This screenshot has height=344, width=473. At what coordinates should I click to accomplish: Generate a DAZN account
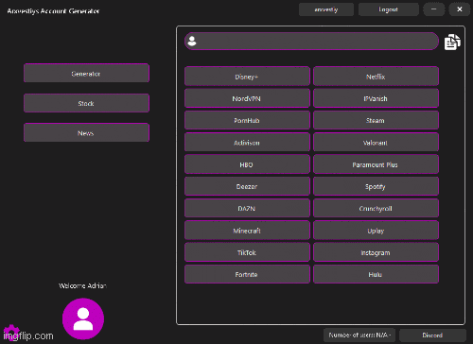[247, 208]
